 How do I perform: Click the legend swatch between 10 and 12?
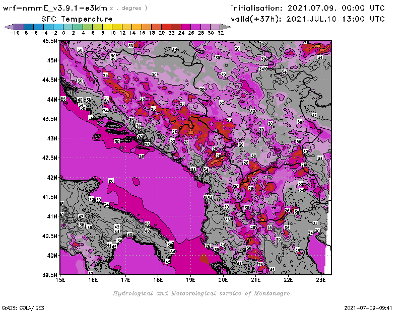(x=117, y=27)
